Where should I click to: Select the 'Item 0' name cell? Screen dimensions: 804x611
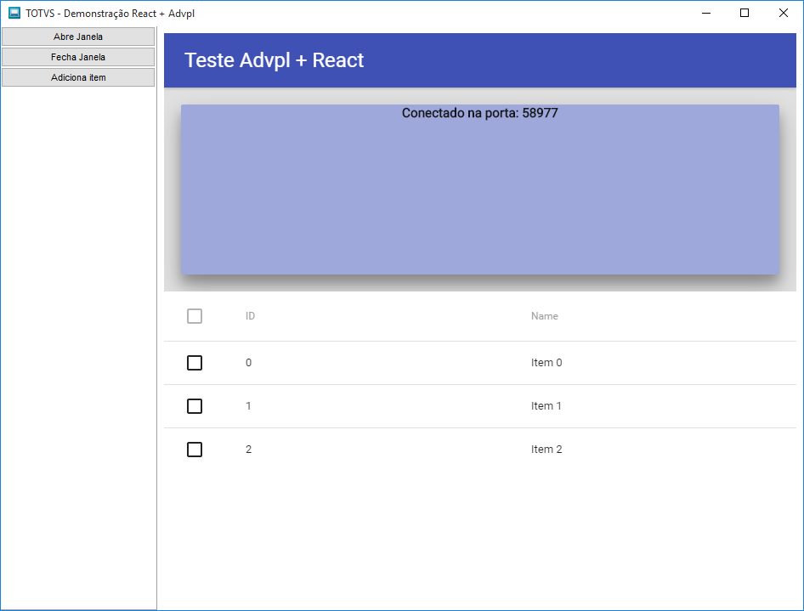click(546, 362)
